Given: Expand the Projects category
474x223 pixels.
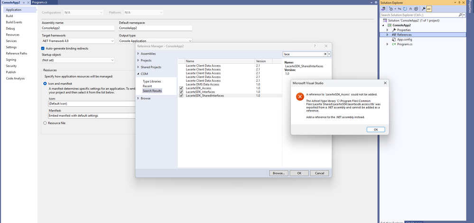Looking at the screenshot, I should point(139,60).
